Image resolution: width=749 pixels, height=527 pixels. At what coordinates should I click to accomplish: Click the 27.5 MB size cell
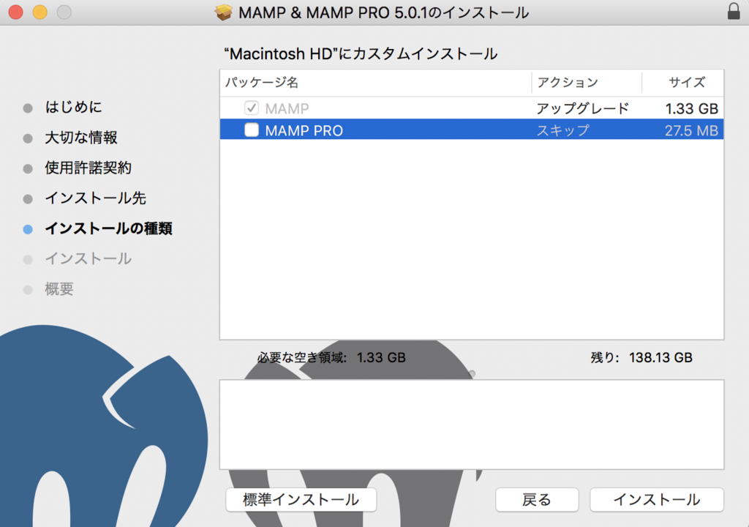[x=691, y=130]
